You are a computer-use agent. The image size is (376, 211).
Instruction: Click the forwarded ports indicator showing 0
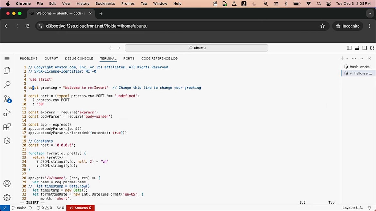(60, 208)
